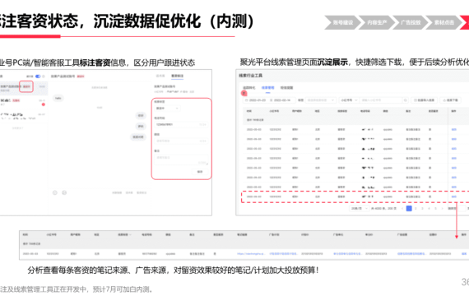Click the lead download button
469x296 pixels.
click(450, 100)
